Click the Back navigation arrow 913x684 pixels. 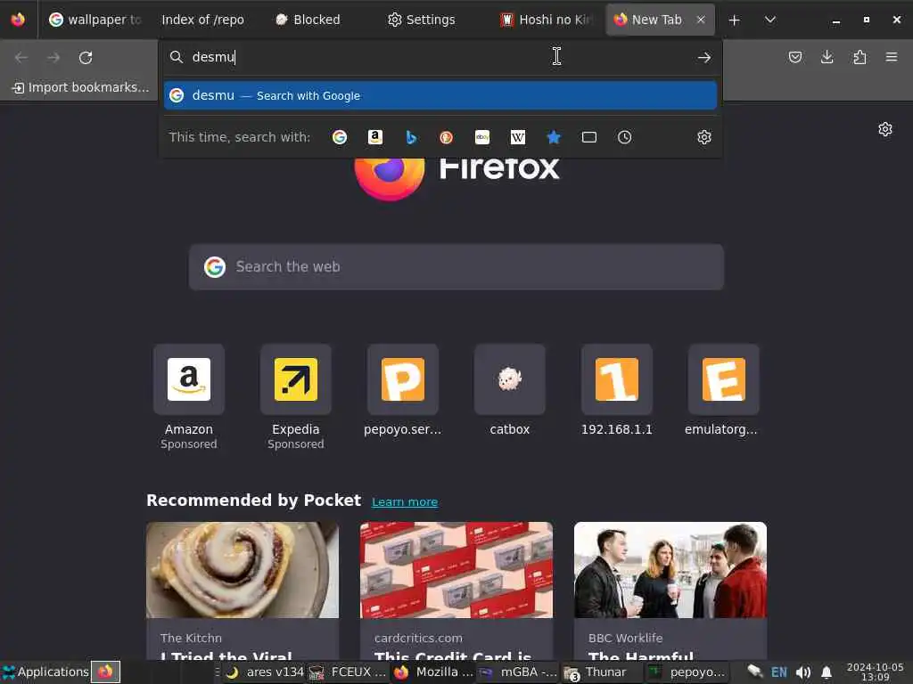pos(21,58)
